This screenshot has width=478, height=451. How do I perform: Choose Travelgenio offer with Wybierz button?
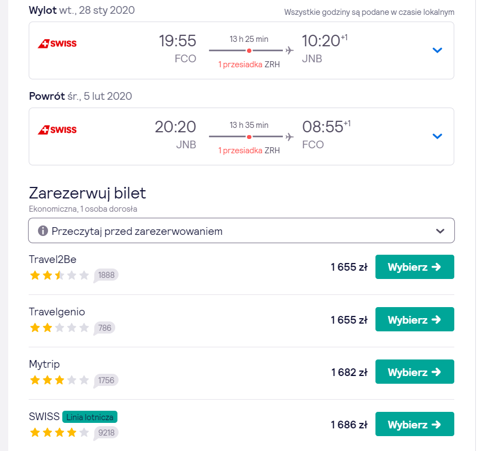415,319
